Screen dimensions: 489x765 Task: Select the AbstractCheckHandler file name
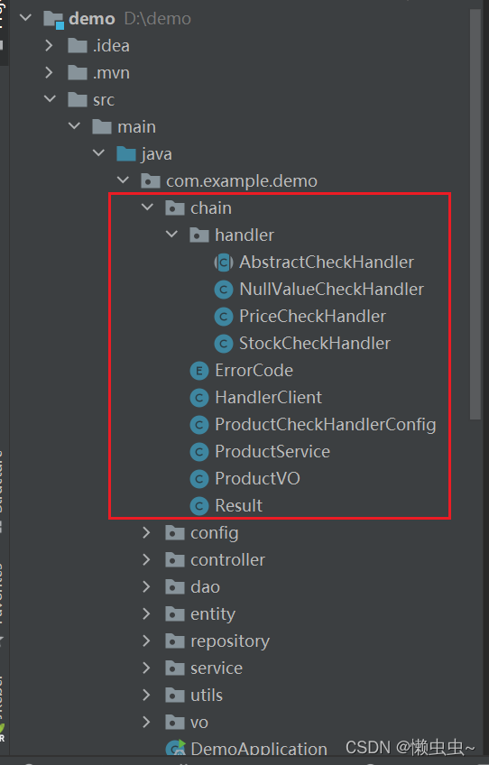[327, 262]
